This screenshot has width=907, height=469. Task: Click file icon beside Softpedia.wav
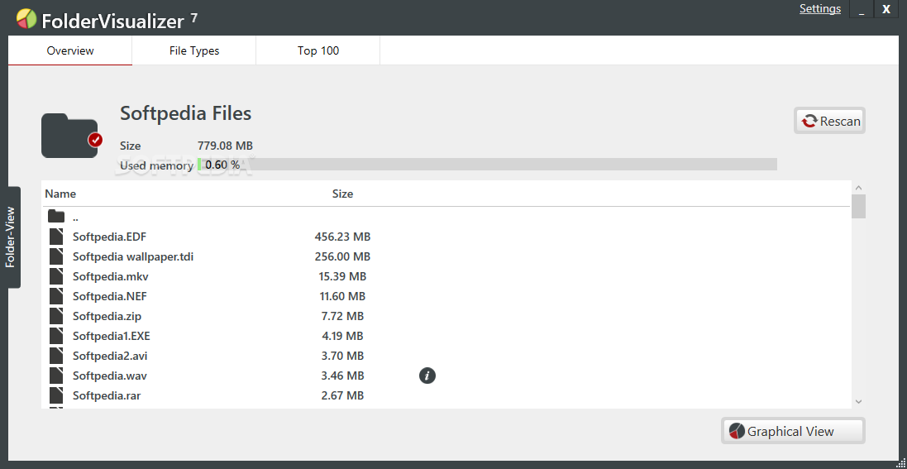pyautogui.click(x=55, y=376)
